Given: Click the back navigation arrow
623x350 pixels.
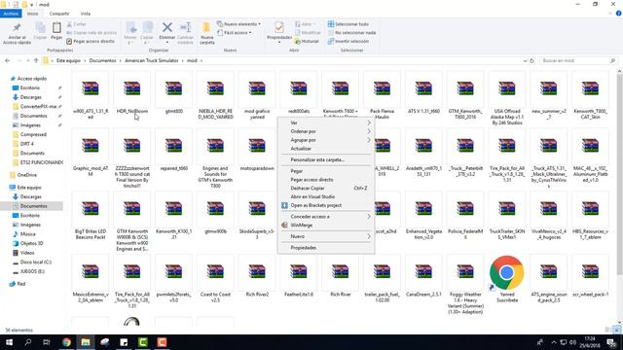Looking at the screenshot, I should [8, 60].
